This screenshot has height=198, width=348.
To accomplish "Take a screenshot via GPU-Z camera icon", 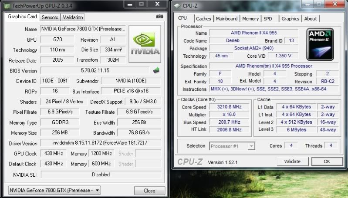I will pos(159,16).
